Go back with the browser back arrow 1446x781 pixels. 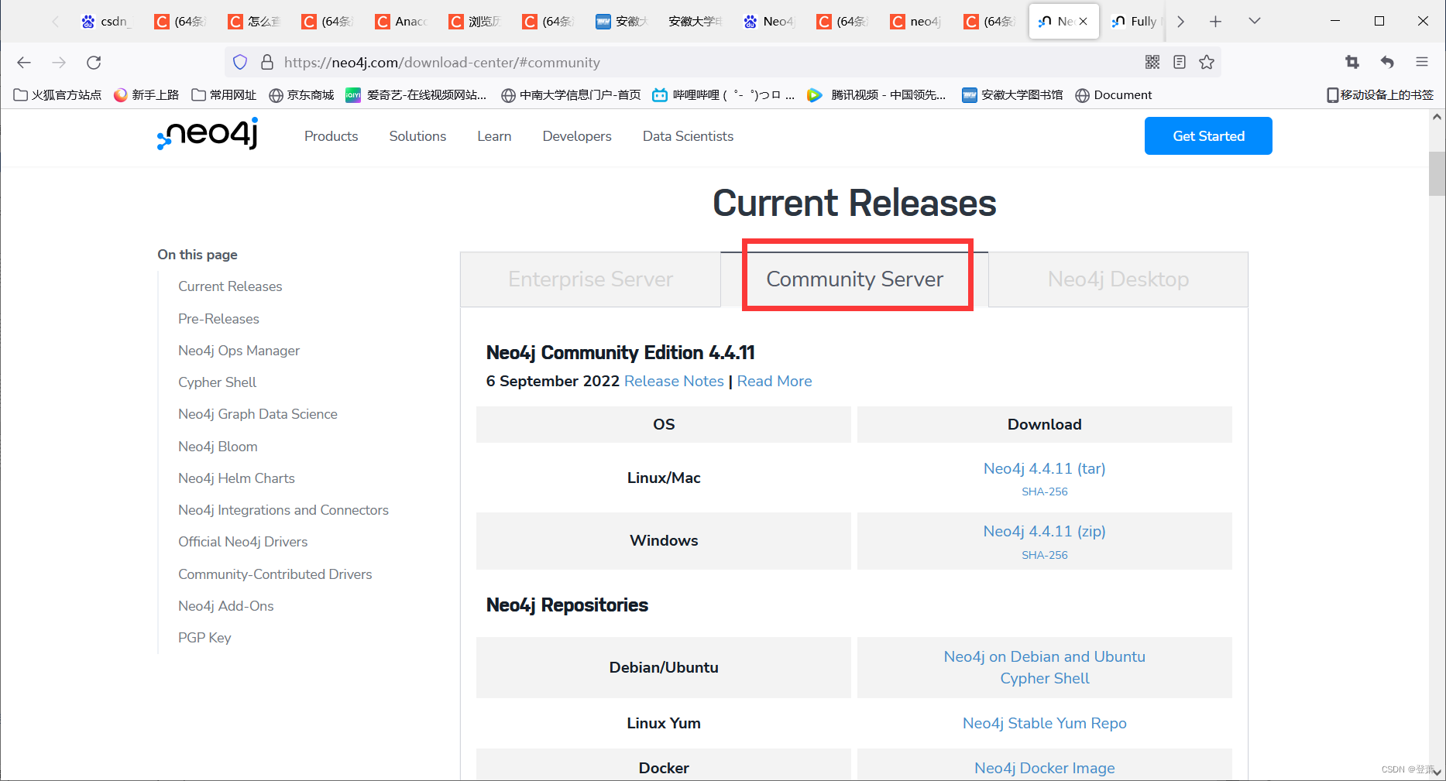24,63
